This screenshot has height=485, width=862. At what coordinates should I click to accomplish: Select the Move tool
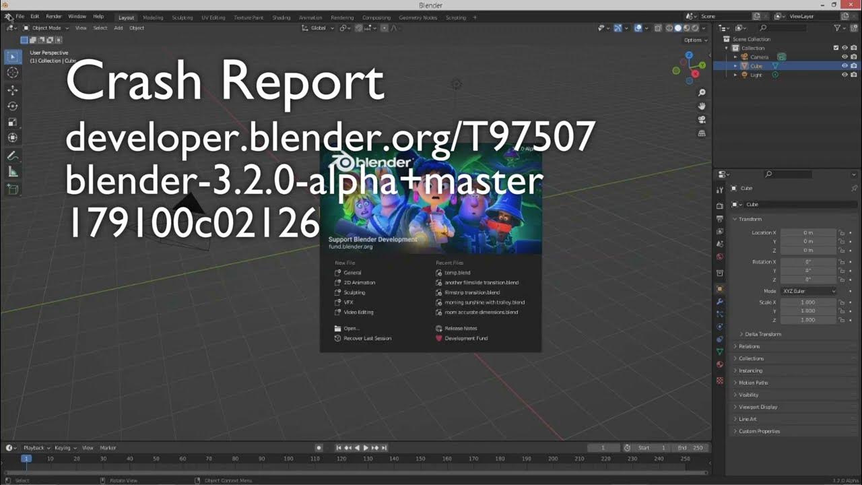(13, 90)
